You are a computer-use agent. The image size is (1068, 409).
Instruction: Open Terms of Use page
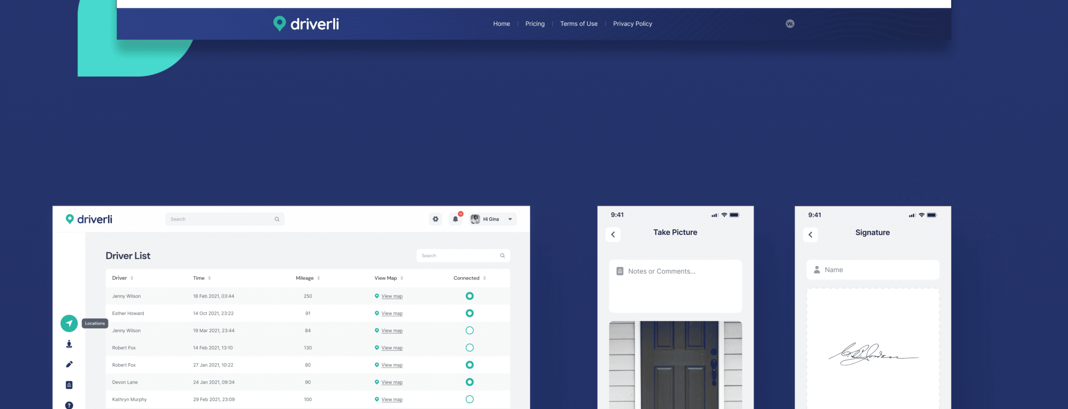point(579,24)
